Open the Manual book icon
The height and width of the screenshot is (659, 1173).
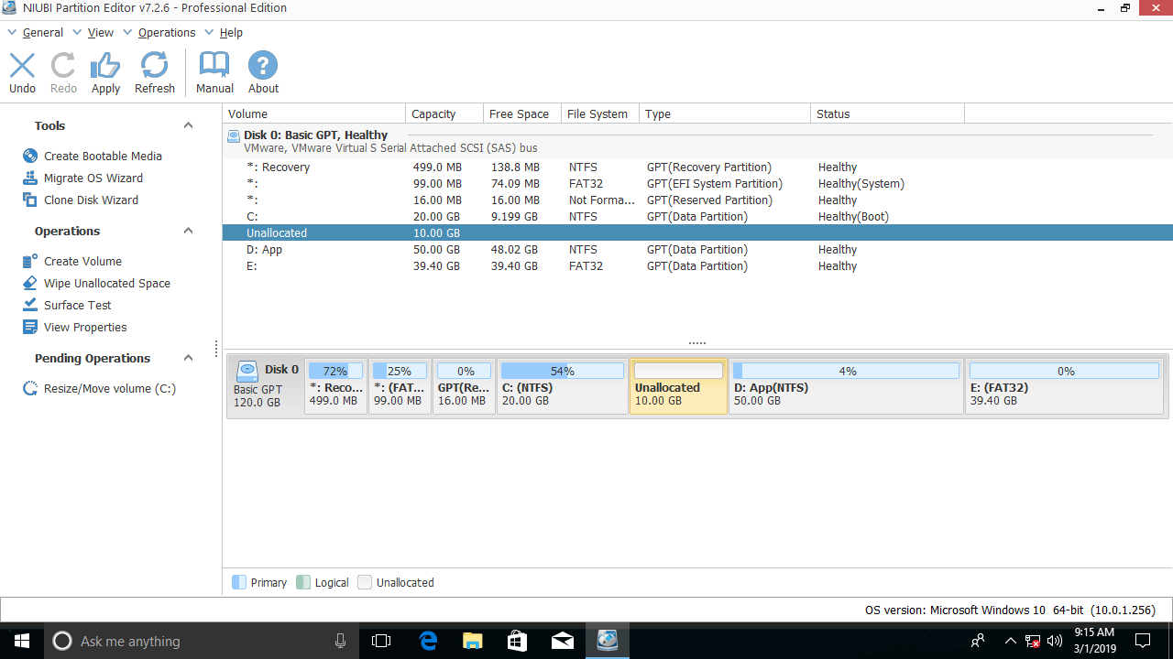click(x=214, y=66)
